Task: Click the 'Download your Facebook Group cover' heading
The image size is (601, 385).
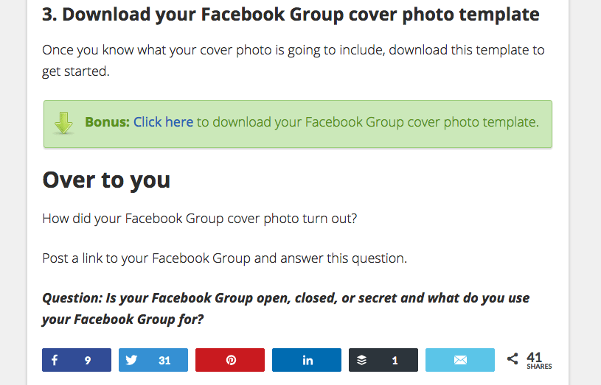Action: pyautogui.click(x=291, y=15)
